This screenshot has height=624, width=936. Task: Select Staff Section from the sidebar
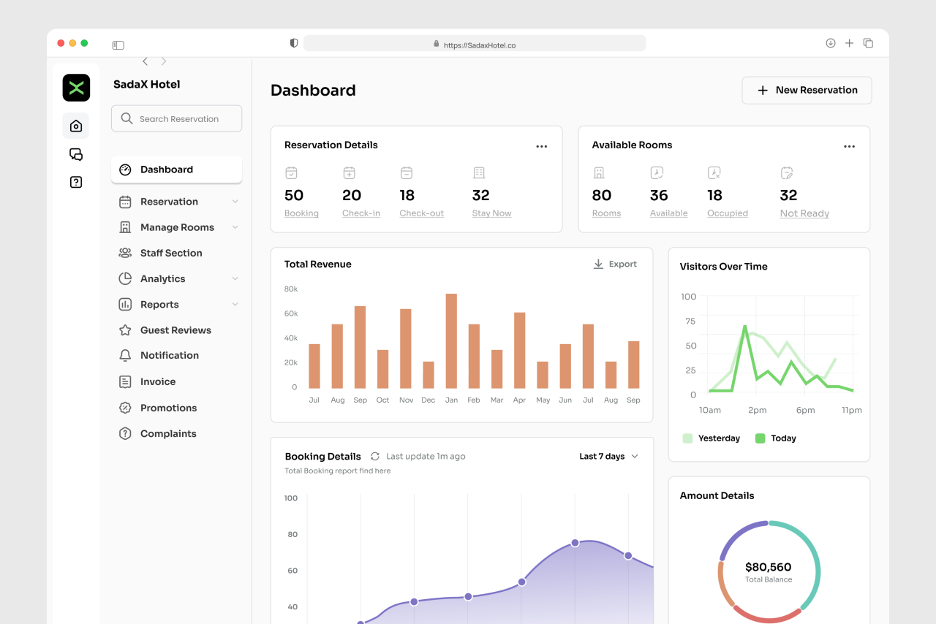click(171, 253)
